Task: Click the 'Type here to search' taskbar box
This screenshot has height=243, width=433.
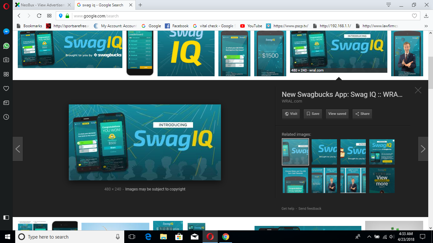Action: pos(70,237)
